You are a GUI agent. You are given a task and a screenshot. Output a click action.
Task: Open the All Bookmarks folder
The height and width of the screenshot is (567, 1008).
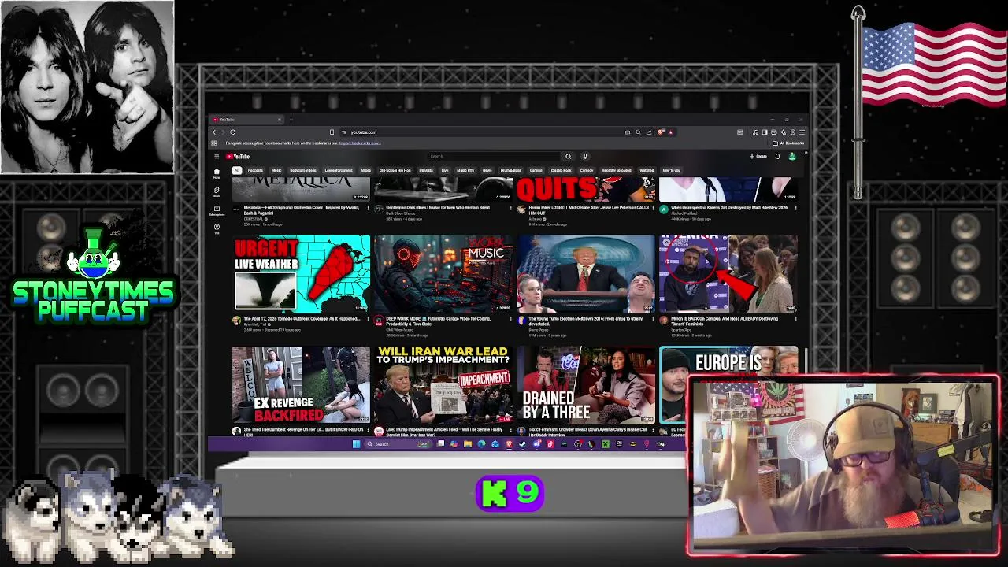click(787, 143)
